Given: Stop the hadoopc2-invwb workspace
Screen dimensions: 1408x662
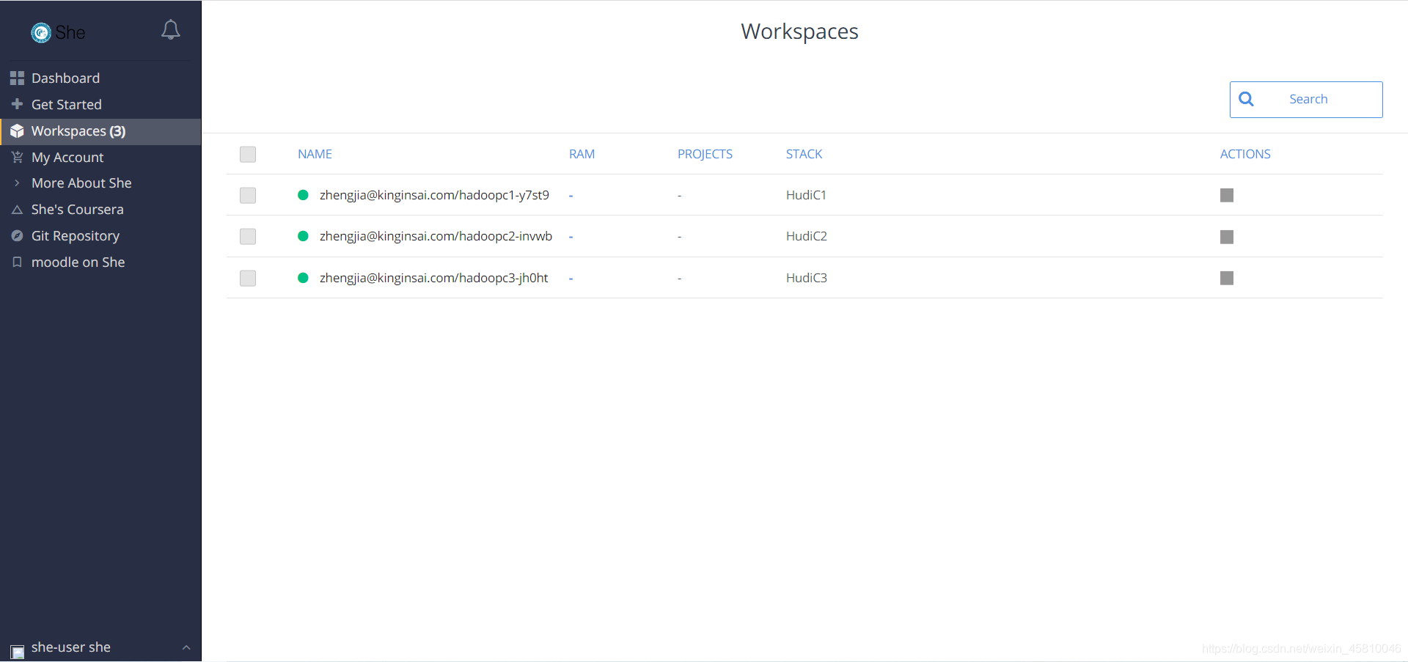Looking at the screenshot, I should click(x=1227, y=237).
